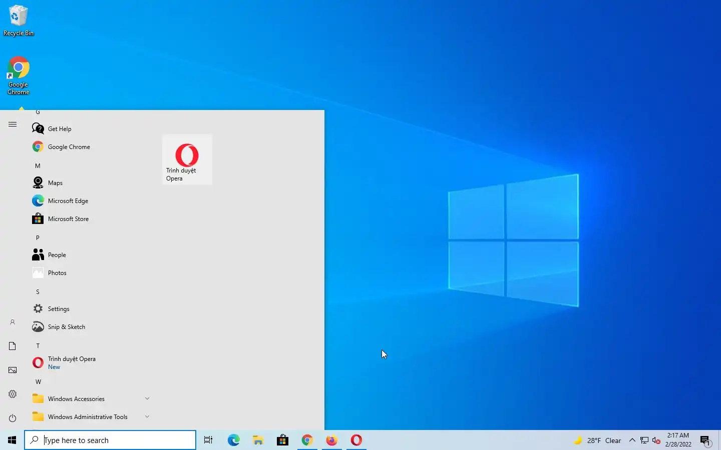
Task: Jump using the S letter header
Action: 38,291
